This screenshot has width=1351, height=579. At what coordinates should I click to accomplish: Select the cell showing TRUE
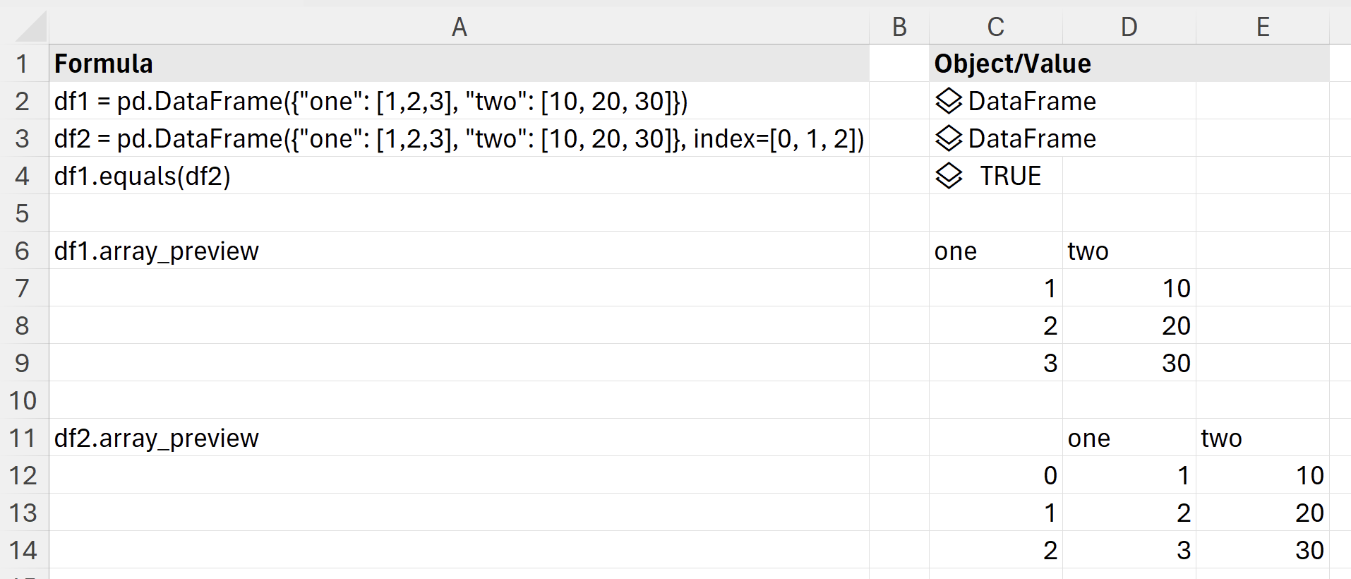coord(1009,176)
